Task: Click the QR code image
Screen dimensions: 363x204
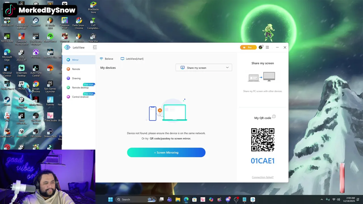Action: 263,140
